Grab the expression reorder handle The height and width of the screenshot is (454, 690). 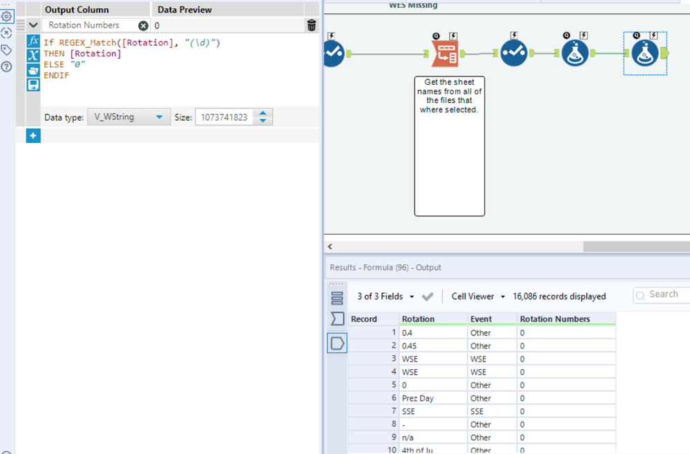[x=21, y=26]
